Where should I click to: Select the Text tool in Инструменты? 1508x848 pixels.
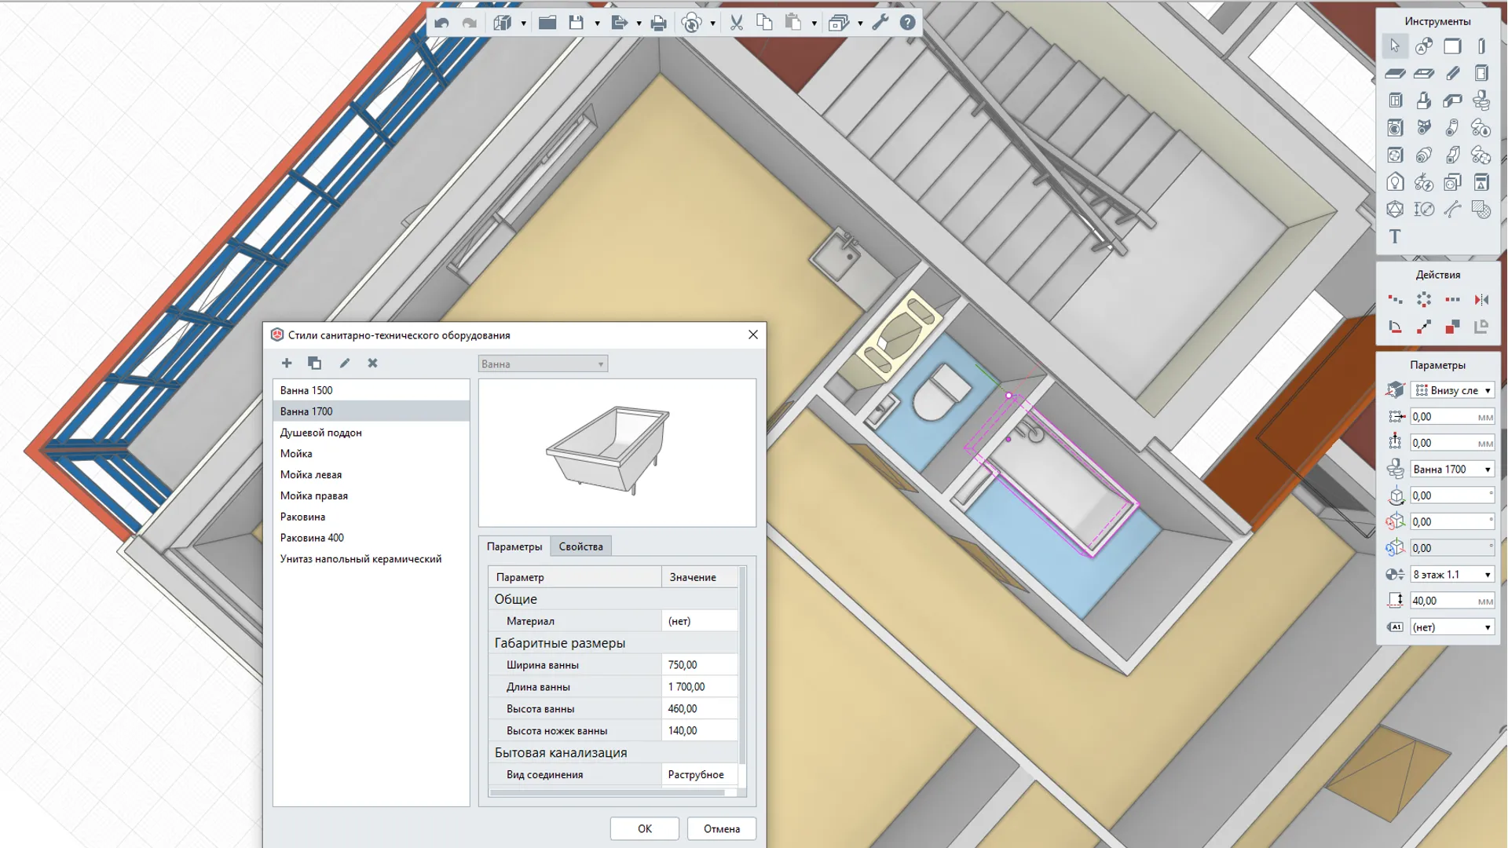tap(1394, 236)
